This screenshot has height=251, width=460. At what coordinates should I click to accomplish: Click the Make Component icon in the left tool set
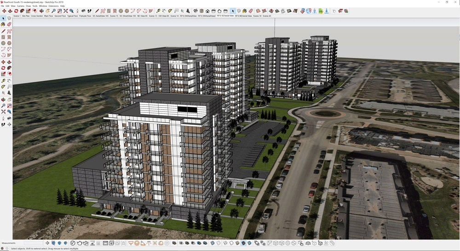click(x=9, y=18)
